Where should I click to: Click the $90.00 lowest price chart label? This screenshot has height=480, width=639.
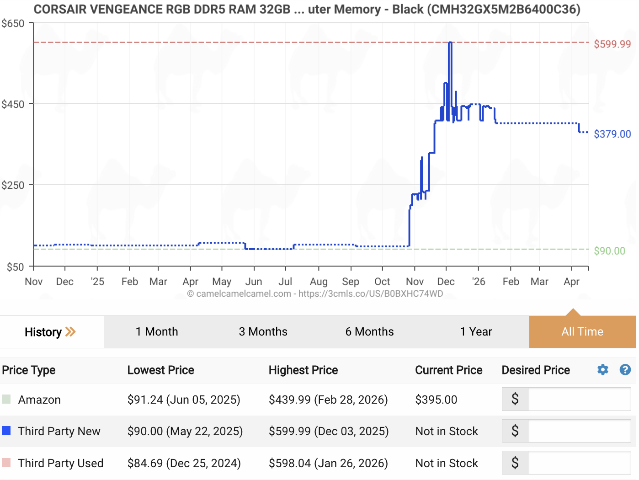coord(609,251)
